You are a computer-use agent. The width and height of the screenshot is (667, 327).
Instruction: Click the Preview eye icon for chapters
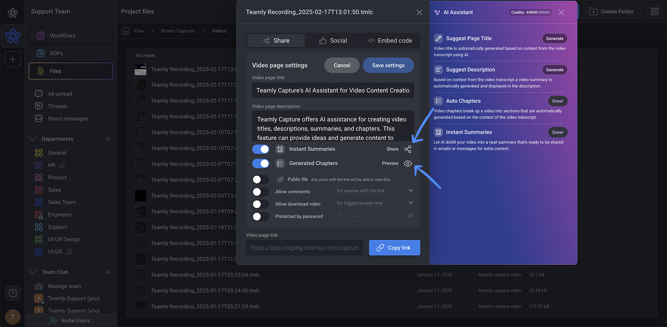[x=408, y=163]
